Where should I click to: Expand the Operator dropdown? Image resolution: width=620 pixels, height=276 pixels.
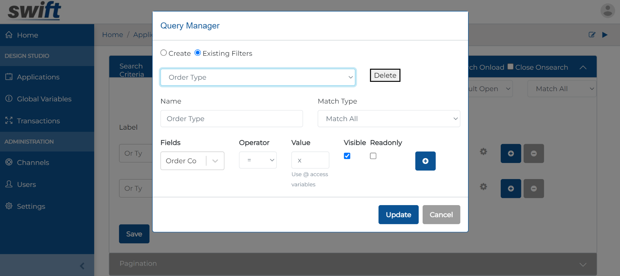pos(258,160)
